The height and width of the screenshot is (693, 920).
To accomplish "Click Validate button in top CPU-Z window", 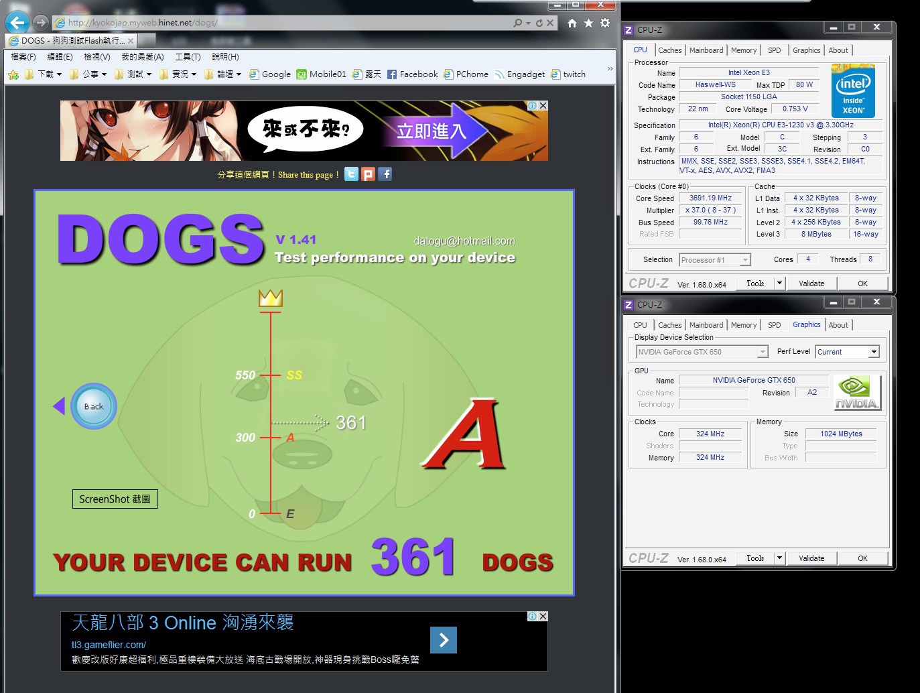I will pyautogui.click(x=811, y=283).
